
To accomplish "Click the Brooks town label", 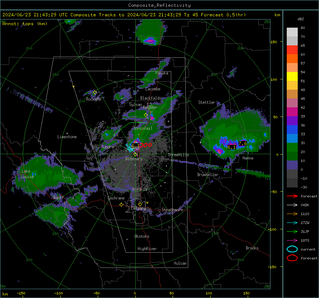I will click(x=252, y=248).
